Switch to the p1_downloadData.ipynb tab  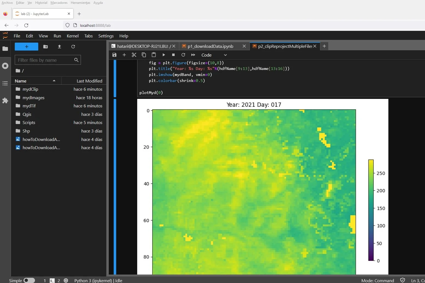point(210,46)
